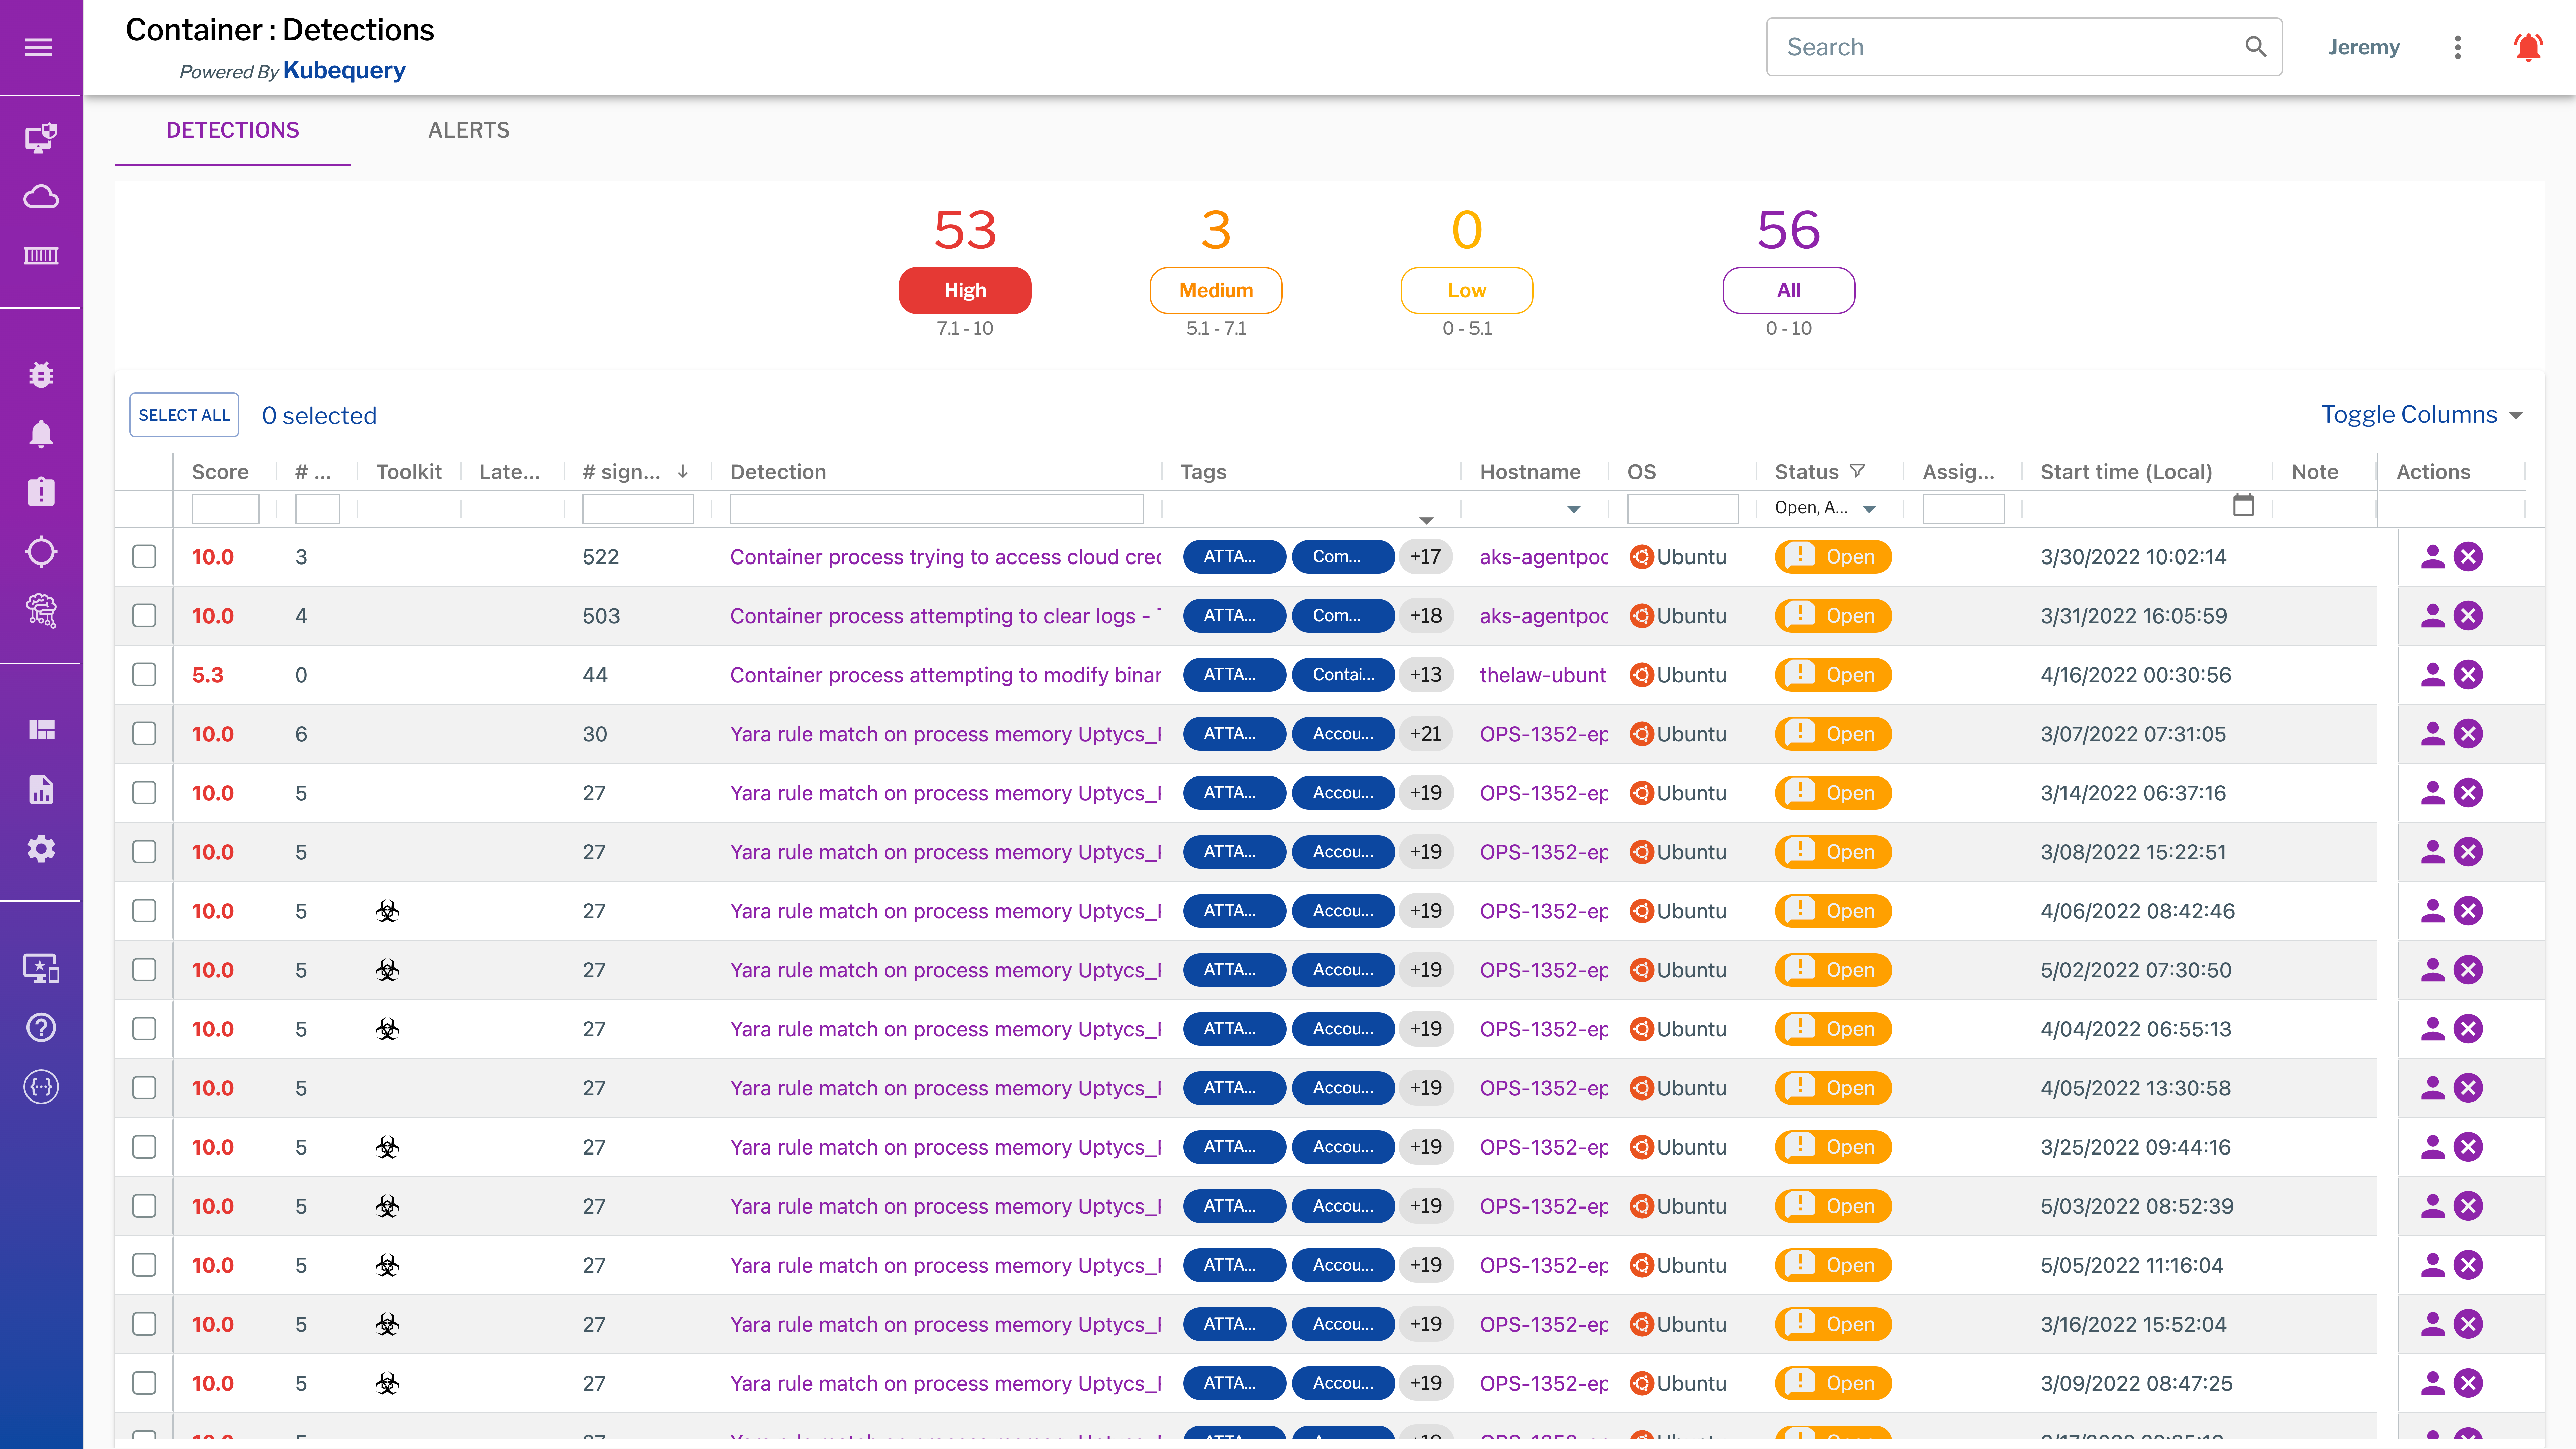Screen dimensions: 2576x1449
Task: Click the Open status badge on 3/31/2022 row
Action: [x=1833, y=616]
